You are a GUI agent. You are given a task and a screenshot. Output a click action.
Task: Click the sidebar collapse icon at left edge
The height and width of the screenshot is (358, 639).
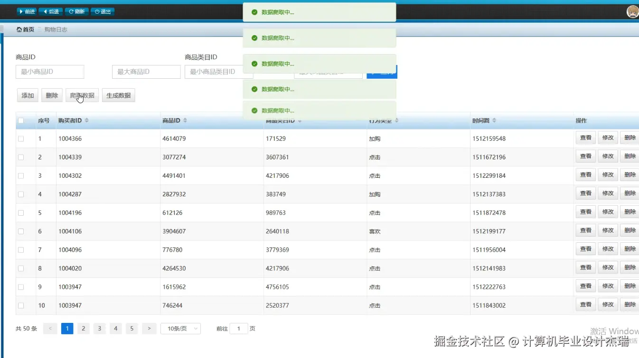point(2,29)
